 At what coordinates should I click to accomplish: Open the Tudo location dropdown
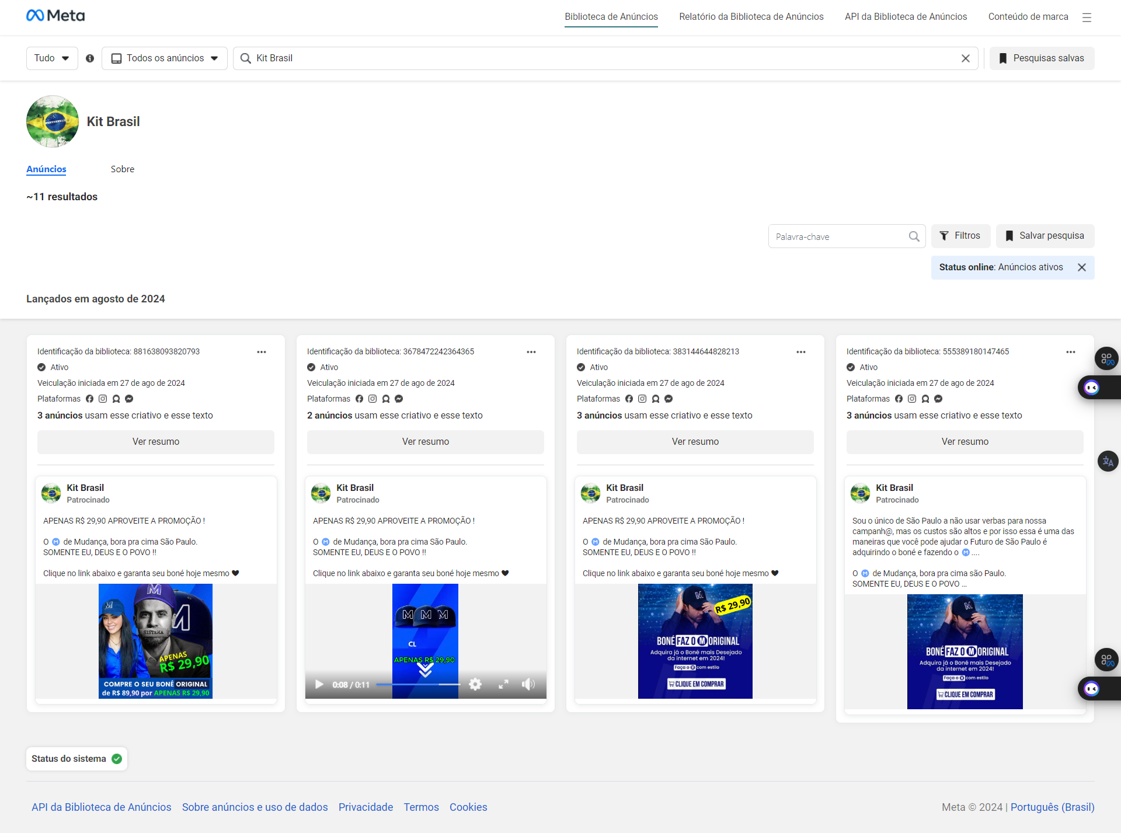point(52,58)
